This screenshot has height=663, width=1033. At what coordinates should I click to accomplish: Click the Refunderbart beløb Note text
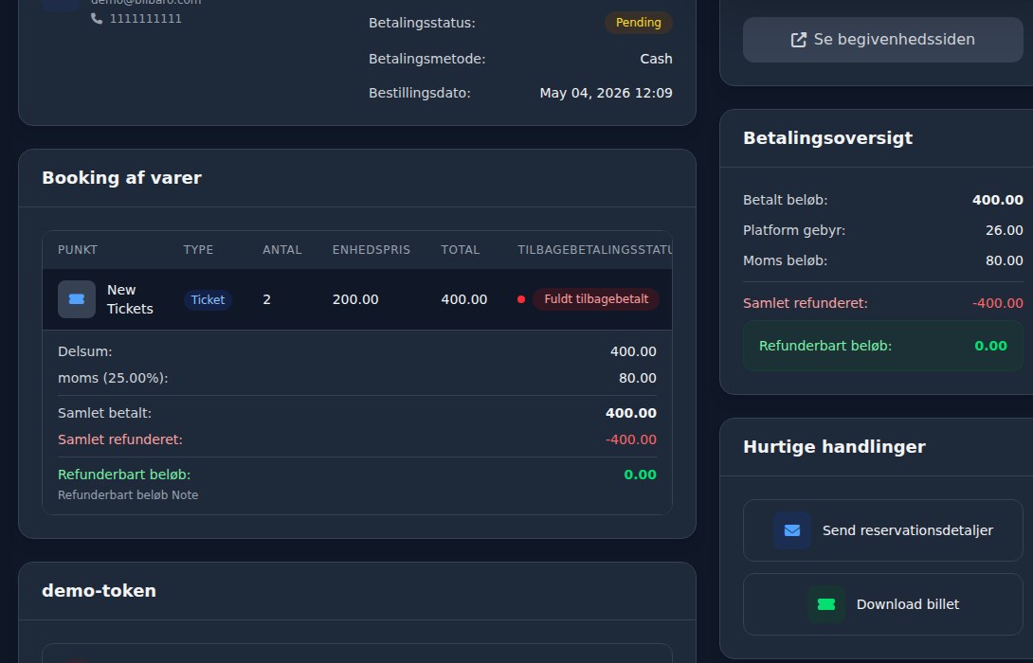pos(128,495)
